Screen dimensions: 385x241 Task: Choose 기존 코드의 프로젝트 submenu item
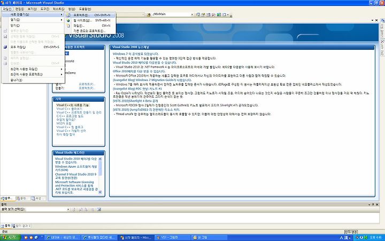tap(90, 31)
